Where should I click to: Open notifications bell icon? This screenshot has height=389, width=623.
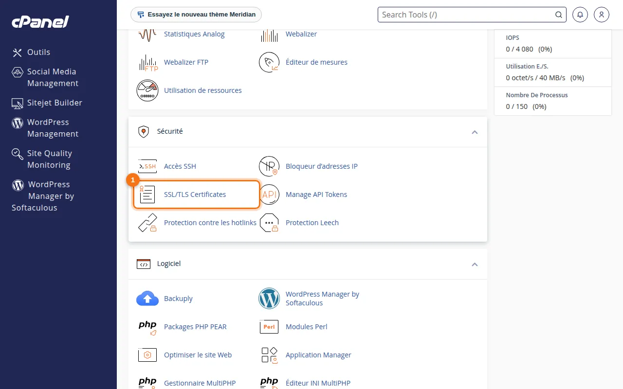[x=580, y=15]
